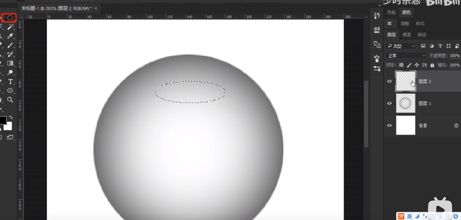Click the Sogou IME logo icon
The width and height of the screenshot is (461, 220).
[401, 216]
